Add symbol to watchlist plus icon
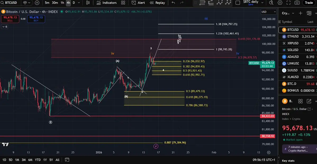 pos(300,13)
